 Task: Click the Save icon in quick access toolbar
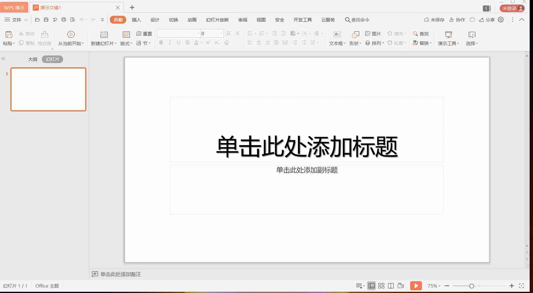46,20
